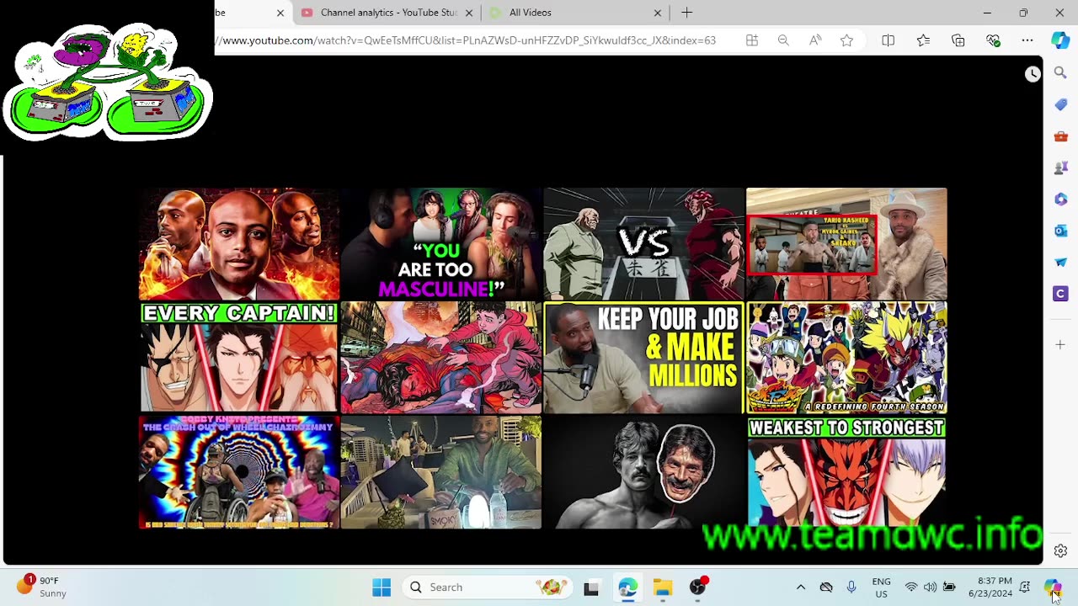The width and height of the screenshot is (1078, 606).
Task: Open Drop paper-plane icon in sidebar
Action: (1060, 262)
